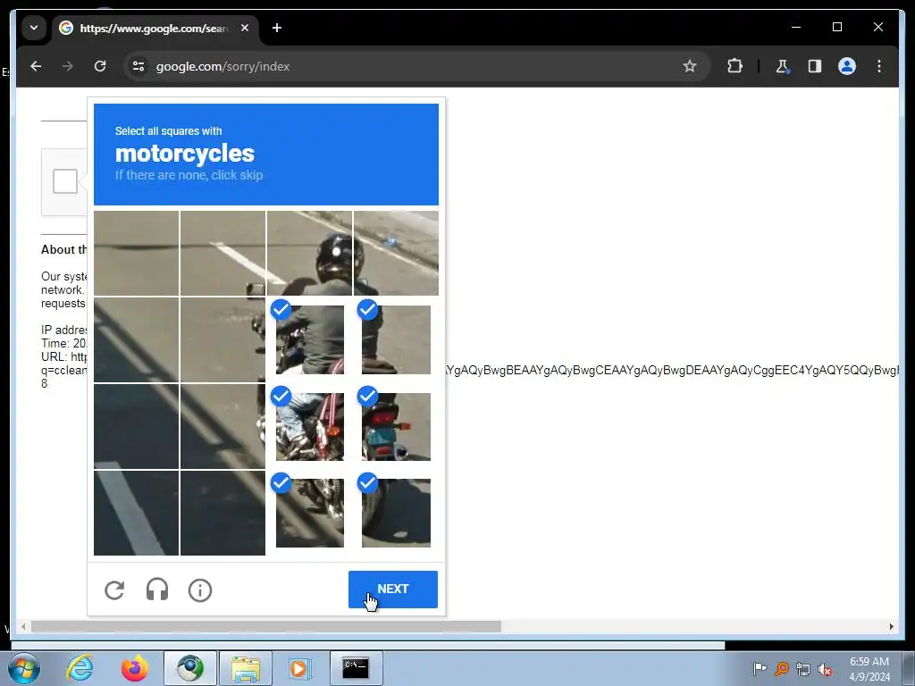This screenshot has width=915, height=686.
Task: Deselect tile with rider's gray back
Action: tap(310, 339)
